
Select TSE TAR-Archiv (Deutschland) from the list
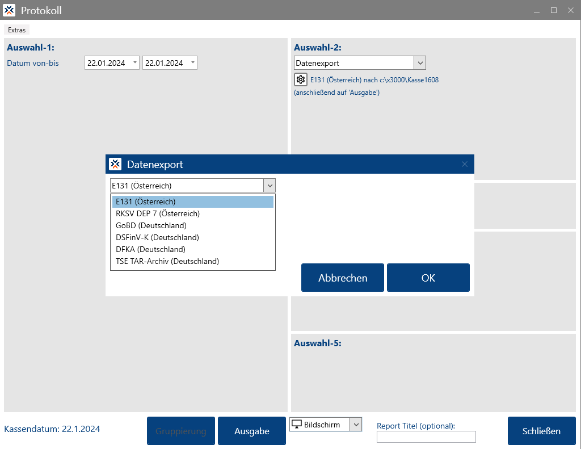pos(167,261)
